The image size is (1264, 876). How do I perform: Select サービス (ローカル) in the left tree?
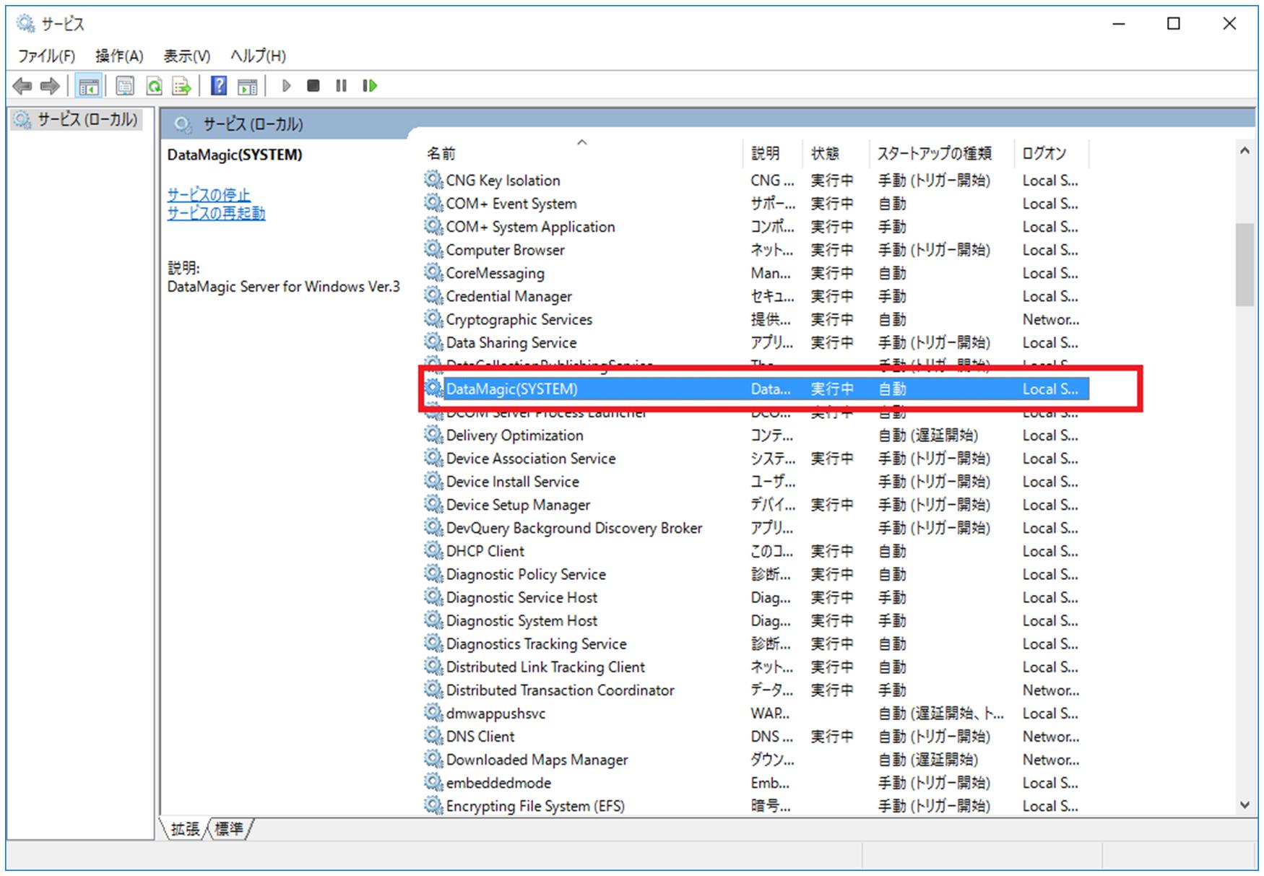tap(87, 120)
